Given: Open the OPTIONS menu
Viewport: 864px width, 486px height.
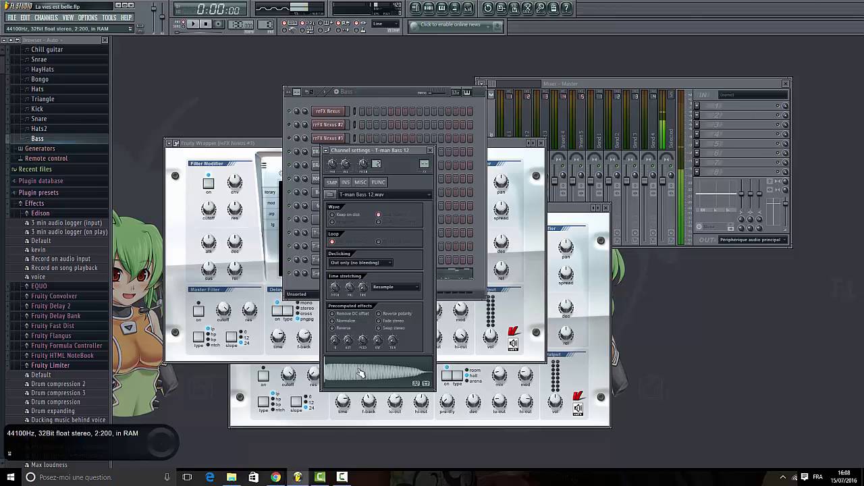Looking at the screenshot, I should point(88,18).
